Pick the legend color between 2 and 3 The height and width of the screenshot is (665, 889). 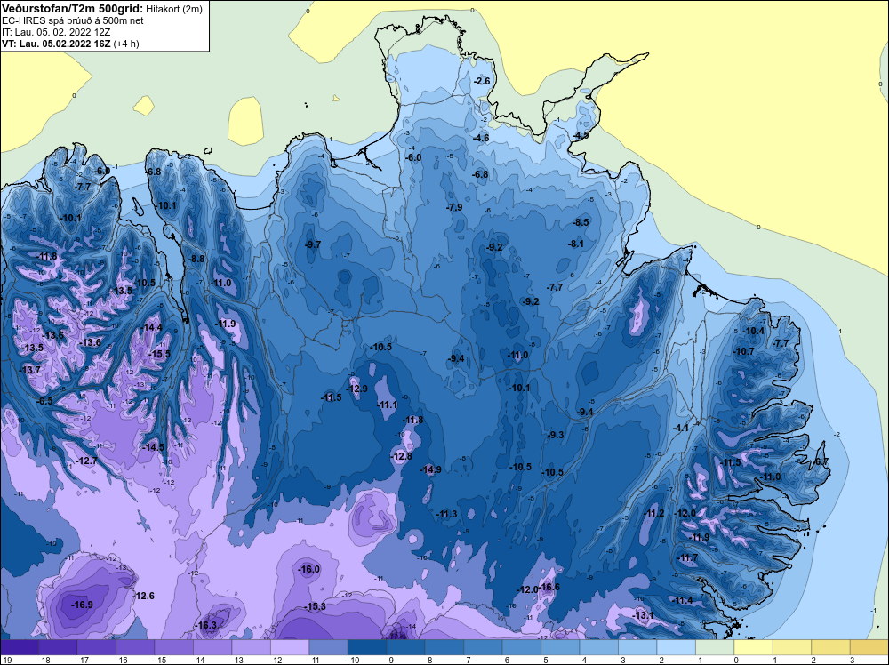click(x=830, y=646)
